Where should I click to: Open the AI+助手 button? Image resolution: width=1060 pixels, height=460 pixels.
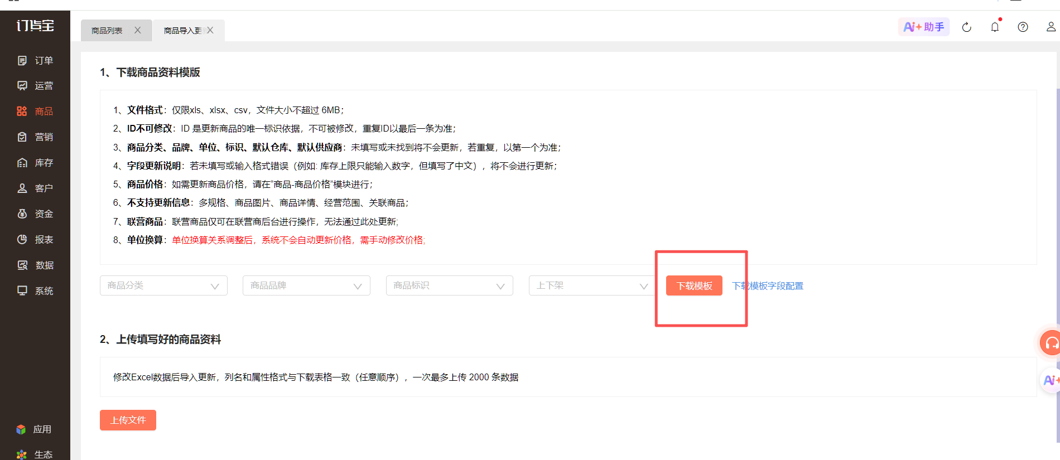[x=924, y=27]
